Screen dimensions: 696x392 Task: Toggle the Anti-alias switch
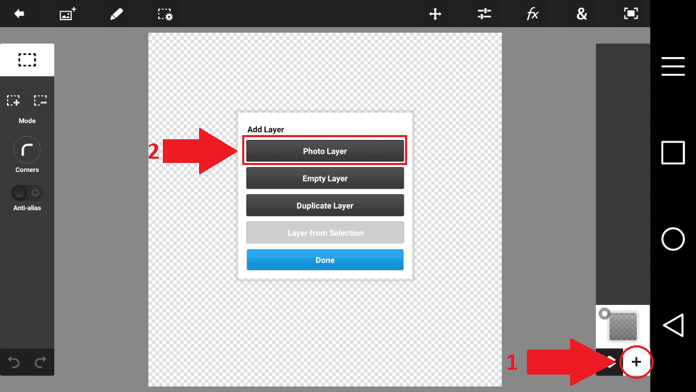(27, 192)
